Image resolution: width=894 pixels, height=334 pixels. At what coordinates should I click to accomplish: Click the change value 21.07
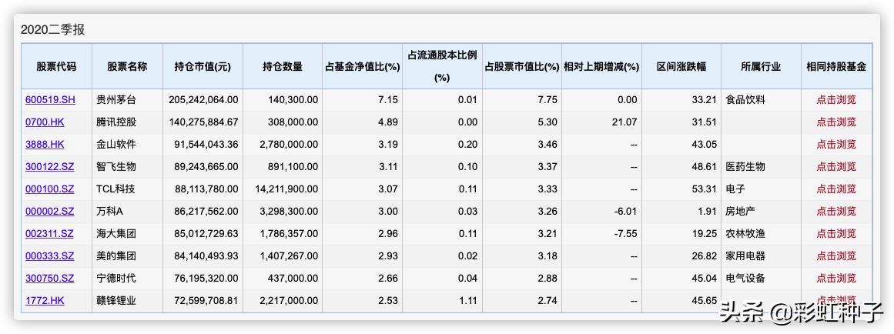[626, 122]
